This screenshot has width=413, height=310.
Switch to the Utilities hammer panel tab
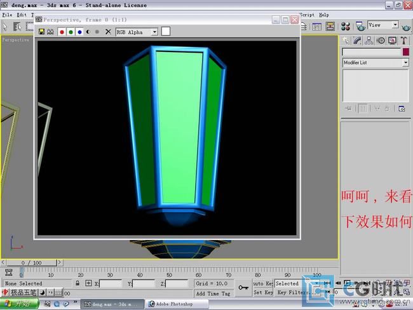click(x=404, y=41)
